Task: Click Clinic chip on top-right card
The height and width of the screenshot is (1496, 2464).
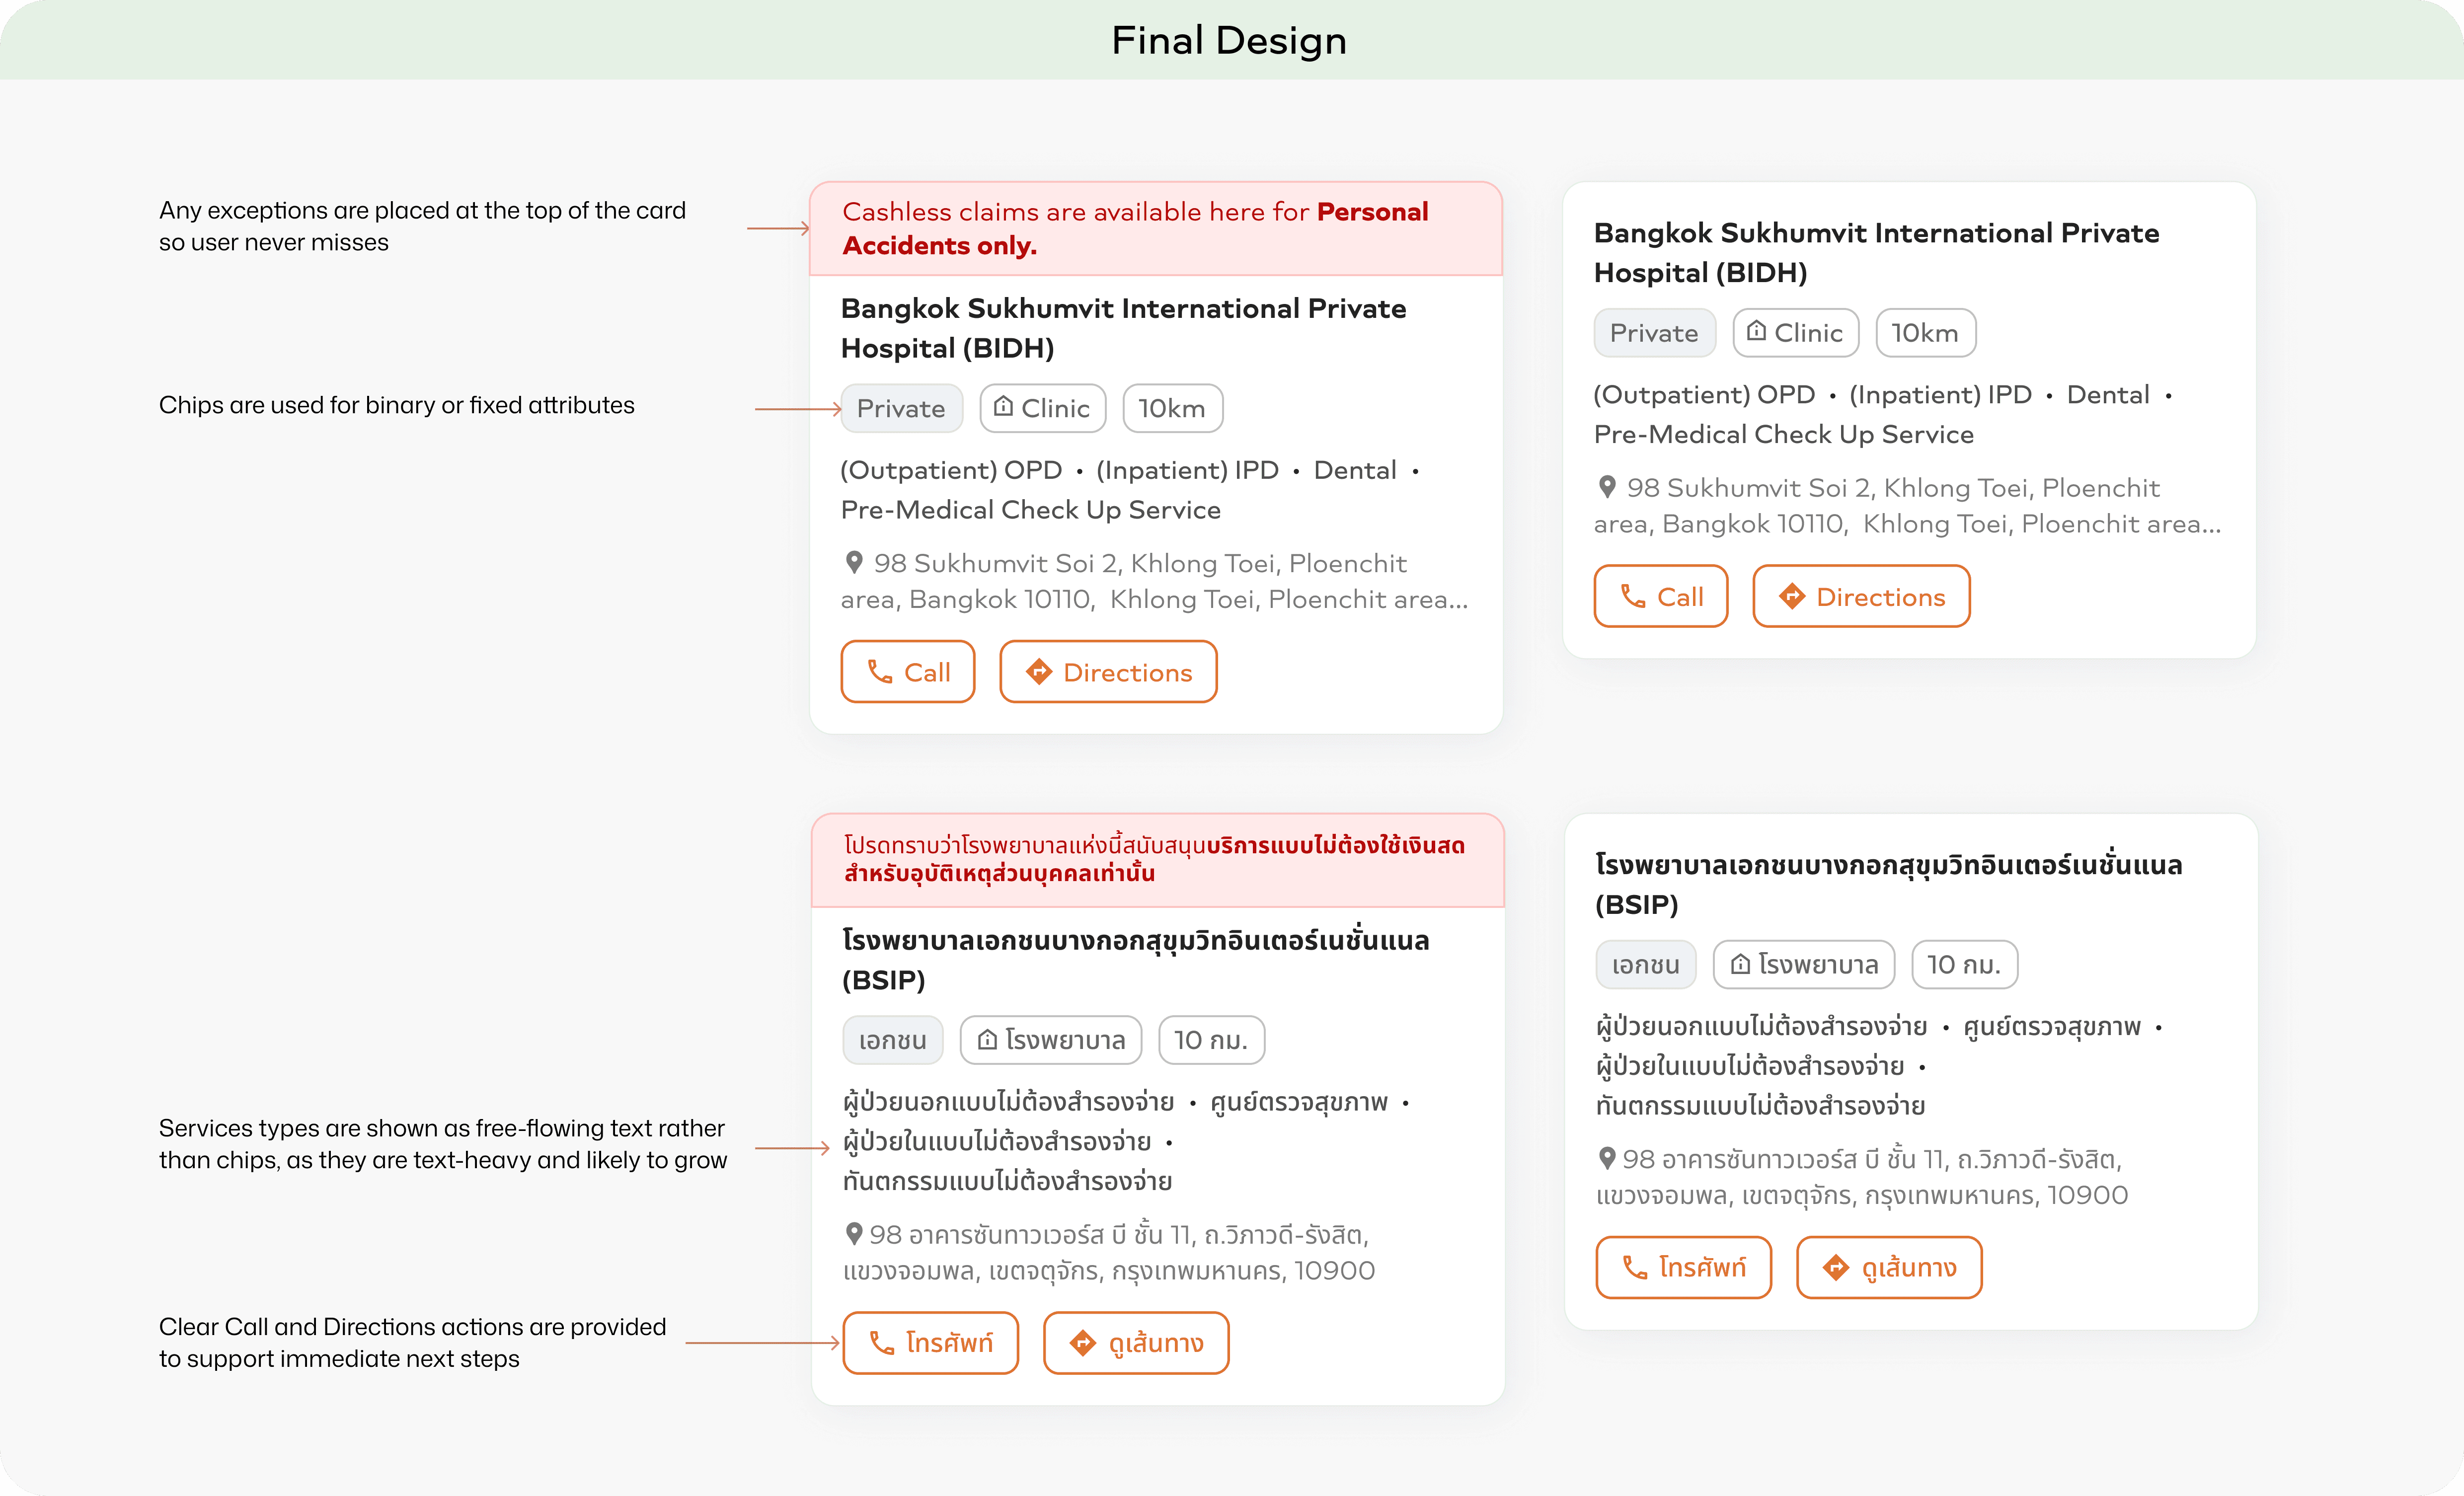Action: click(1795, 333)
